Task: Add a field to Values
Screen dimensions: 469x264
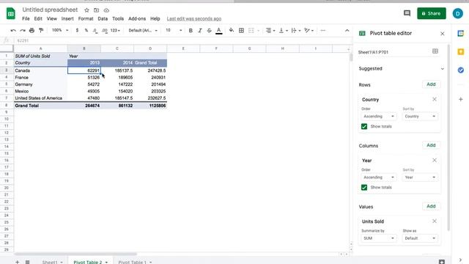Action: click(431, 207)
